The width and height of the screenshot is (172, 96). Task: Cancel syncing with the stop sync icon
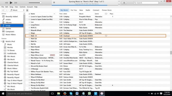click(x=54, y=2)
